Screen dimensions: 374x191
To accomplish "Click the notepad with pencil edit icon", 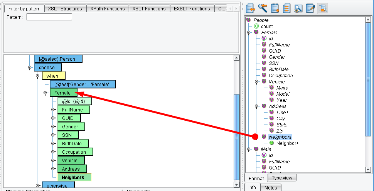I will coord(310,8).
